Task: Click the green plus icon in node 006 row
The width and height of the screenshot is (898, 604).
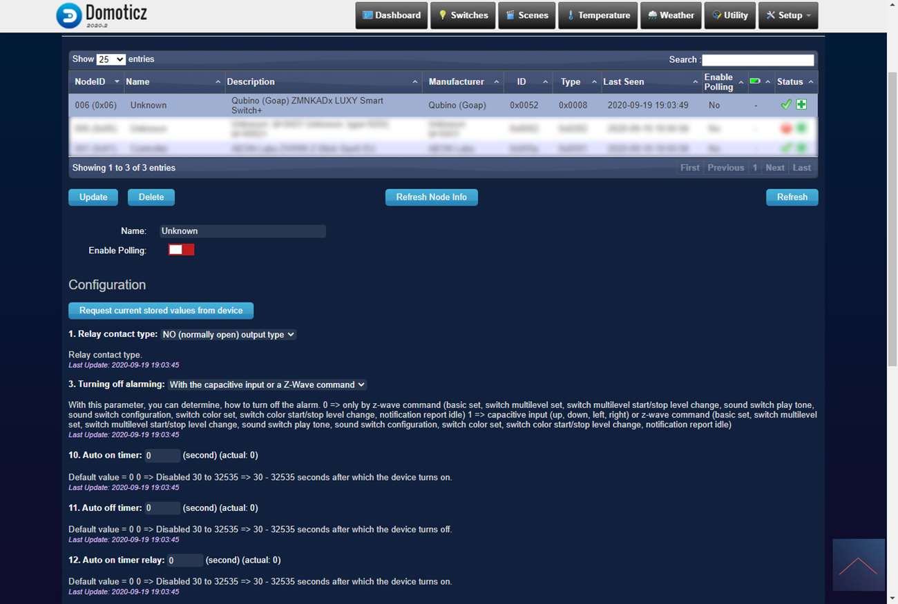Action: pyautogui.click(x=801, y=104)
